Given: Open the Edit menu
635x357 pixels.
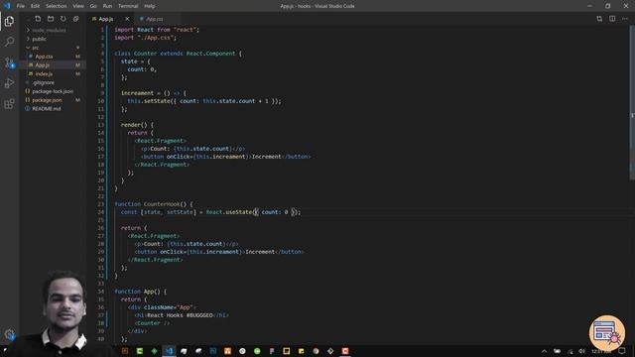Looking at the screenshot, I should click(x=36, y=6).
